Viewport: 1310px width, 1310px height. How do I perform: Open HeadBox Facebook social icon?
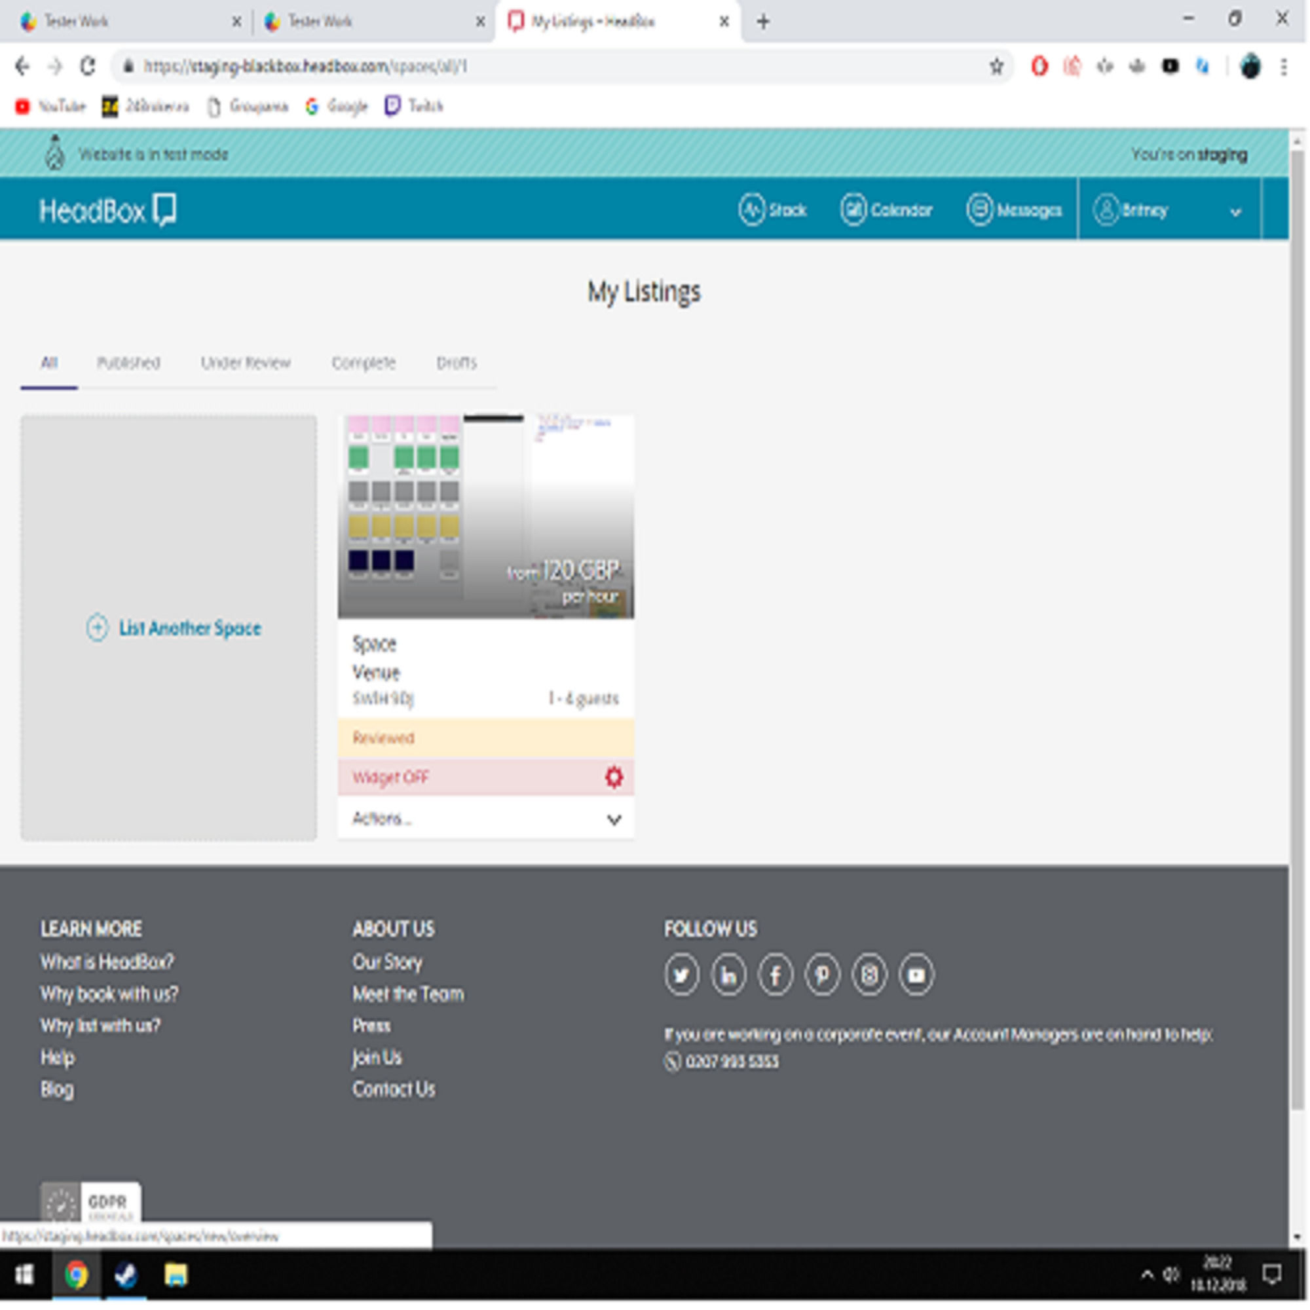(775, 975)
